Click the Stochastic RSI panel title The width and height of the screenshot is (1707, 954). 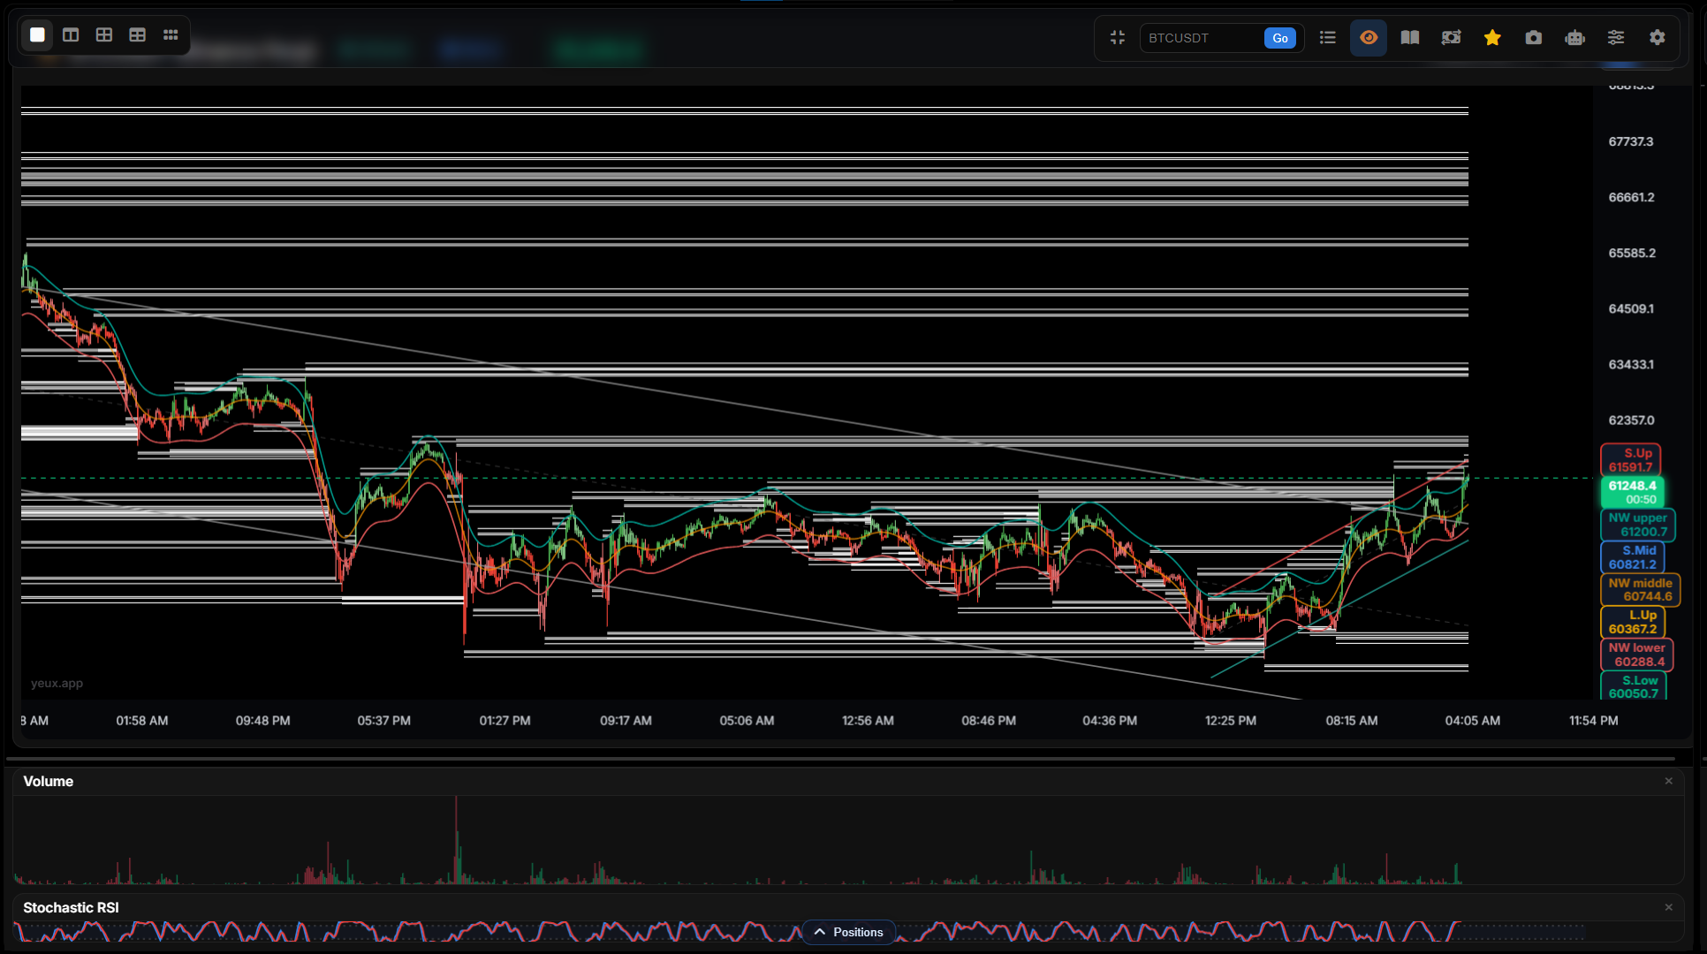(x=71, y=907)
